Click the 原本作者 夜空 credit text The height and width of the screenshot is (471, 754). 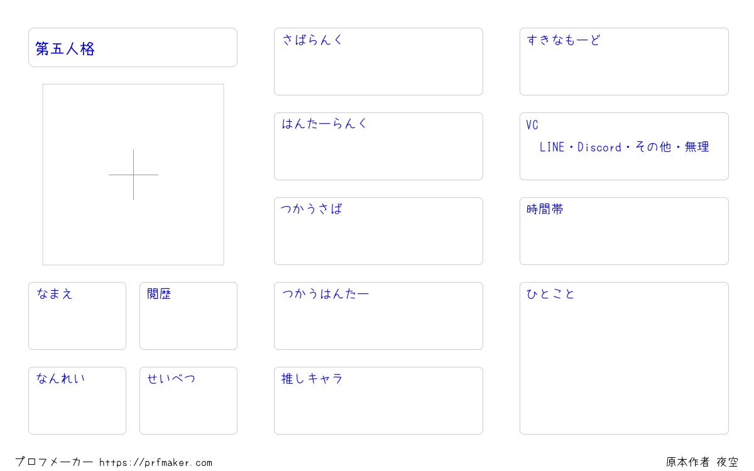click(702, 462)
